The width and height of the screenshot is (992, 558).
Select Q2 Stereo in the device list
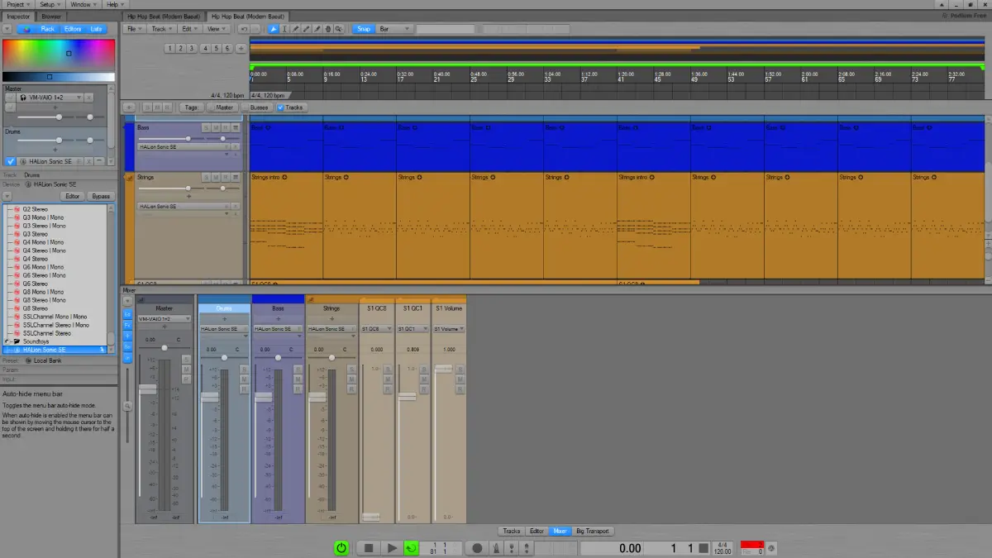(x=35, y=209)
